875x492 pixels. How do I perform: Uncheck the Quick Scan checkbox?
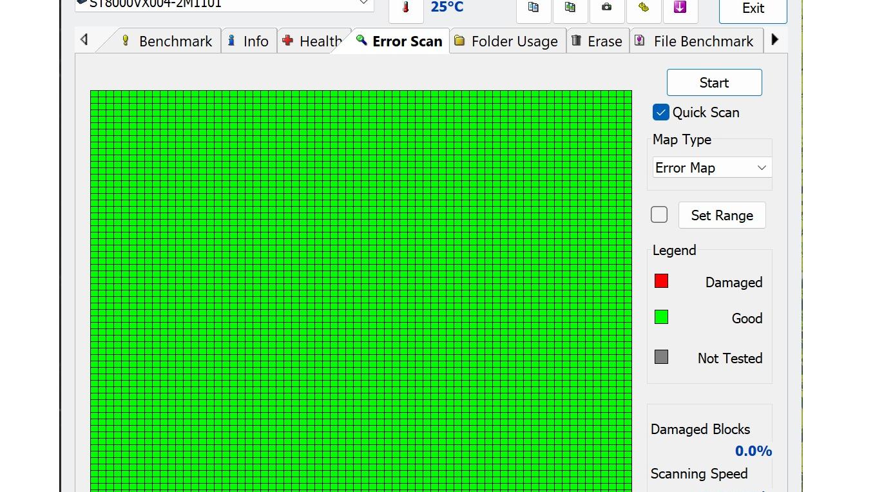[660, 112]
